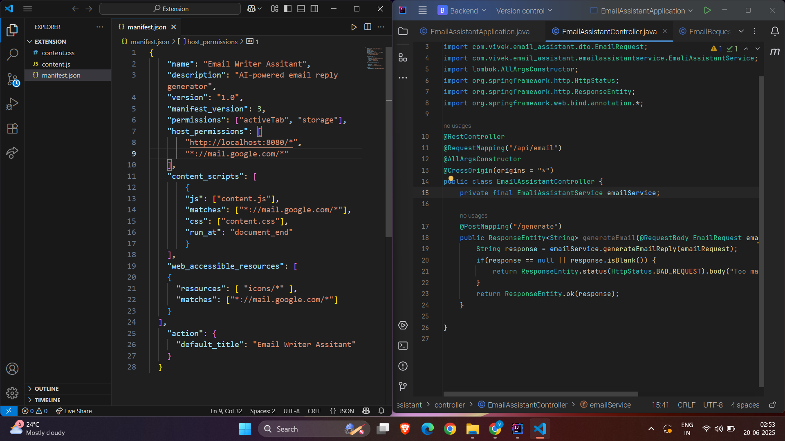
Task: Run EmailAssistantApplication with the green play icon
Action: pyautogui.click(x=707, y=11)
